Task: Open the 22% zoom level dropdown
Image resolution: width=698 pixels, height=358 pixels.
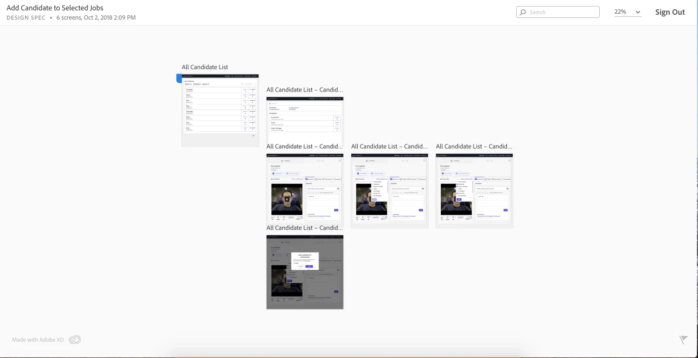Action: [627, 12]
